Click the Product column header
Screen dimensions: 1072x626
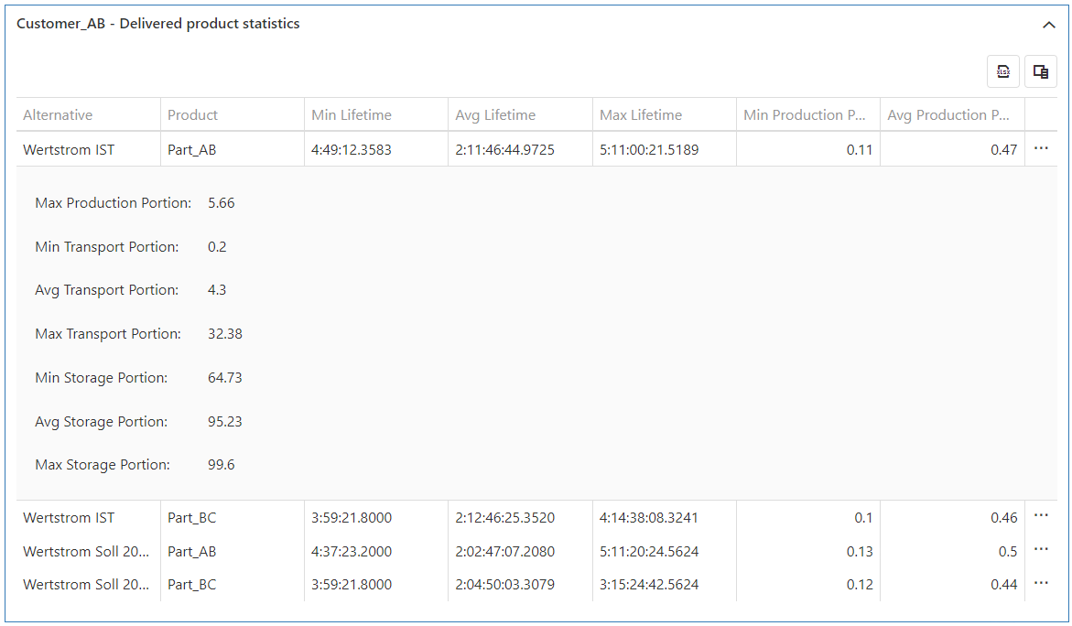[x=192, y=114]
